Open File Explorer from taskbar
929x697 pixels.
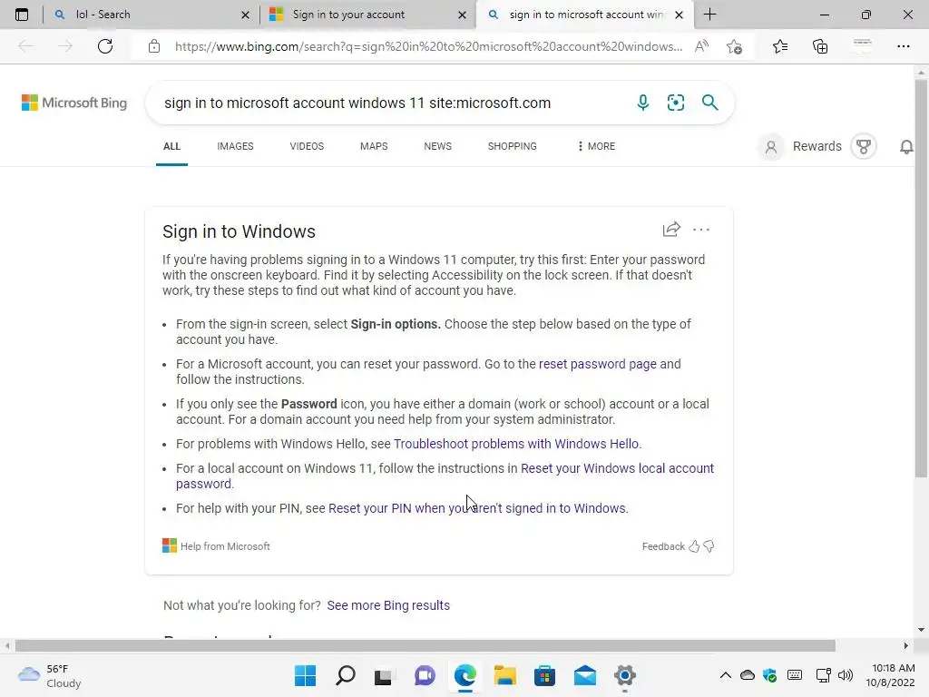click(x=504, y=675)
